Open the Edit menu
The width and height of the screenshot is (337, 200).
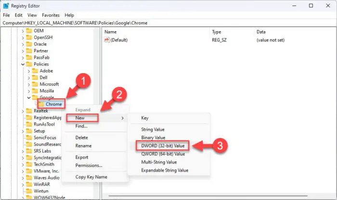point(18,15)
